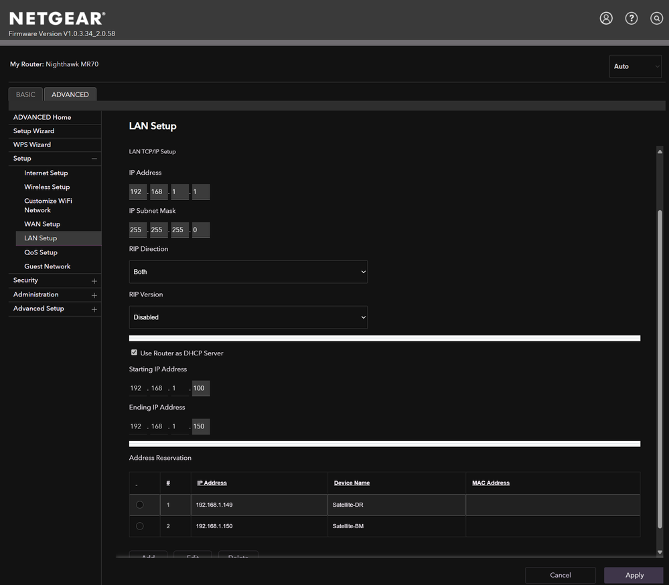This screenshot has height=585, width=669.
Task: Open Wireless Setup in the sidebar
Action: tap(47, 187)
